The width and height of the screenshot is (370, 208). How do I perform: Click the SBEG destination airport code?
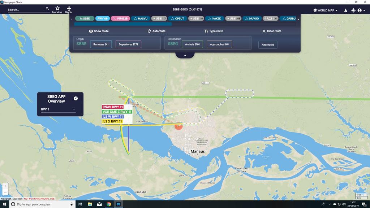tap(173, 44)
